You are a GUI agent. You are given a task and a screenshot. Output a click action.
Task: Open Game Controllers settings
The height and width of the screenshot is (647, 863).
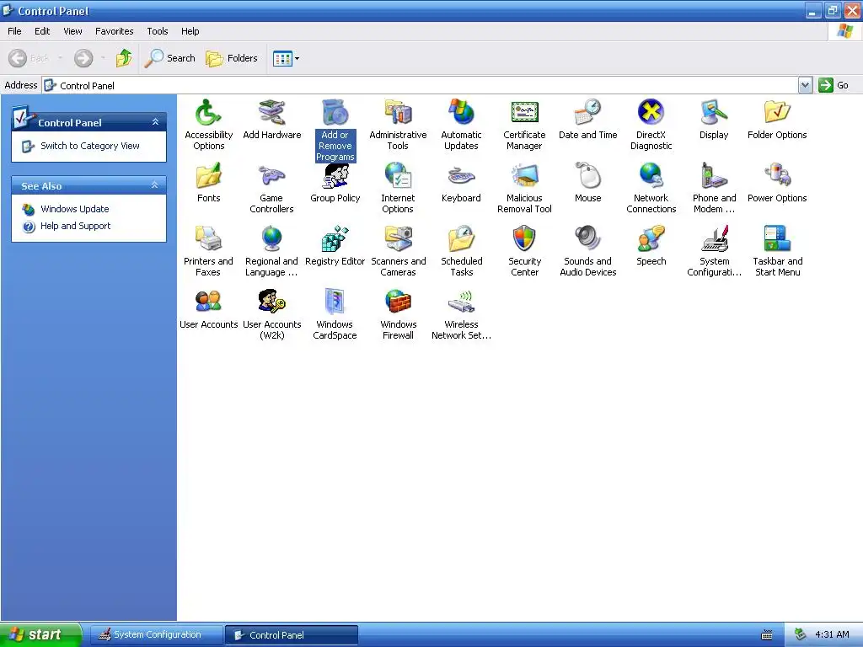(x=272, y=188)
